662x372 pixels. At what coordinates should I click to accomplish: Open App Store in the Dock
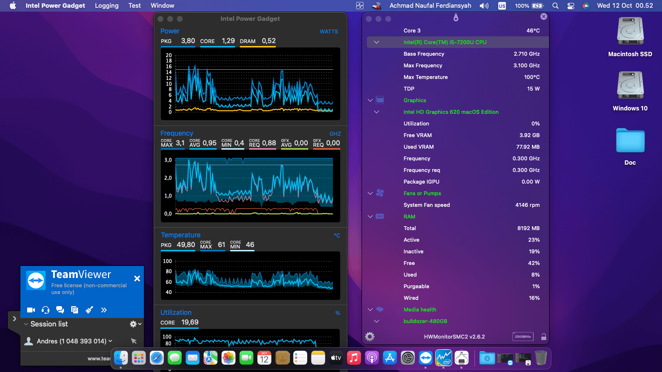(390, 358)
